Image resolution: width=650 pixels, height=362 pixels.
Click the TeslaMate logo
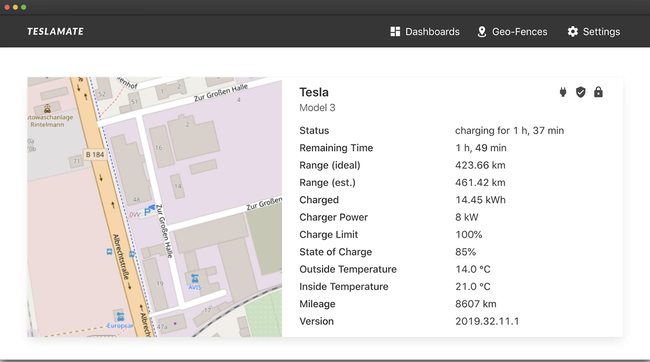point(55,31)
